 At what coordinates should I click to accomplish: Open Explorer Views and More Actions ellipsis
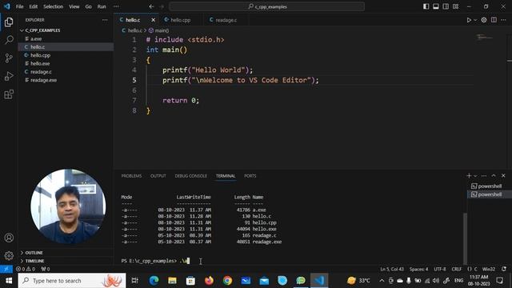(105, 20)
